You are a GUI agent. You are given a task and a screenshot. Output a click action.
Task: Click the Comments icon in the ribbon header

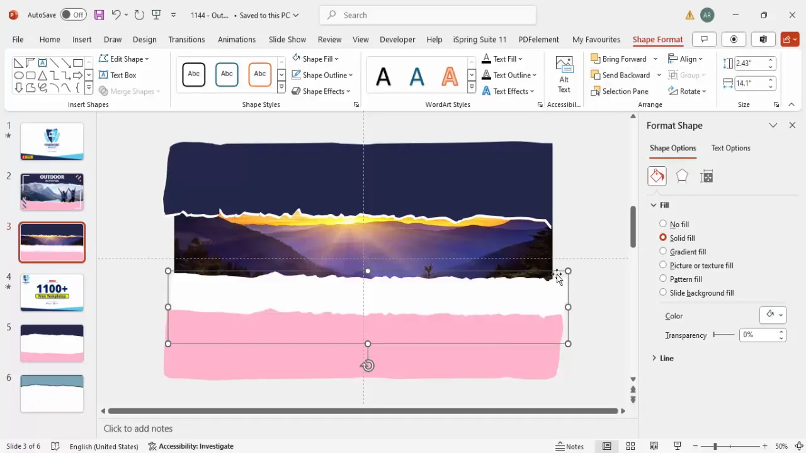pos(704,39)
